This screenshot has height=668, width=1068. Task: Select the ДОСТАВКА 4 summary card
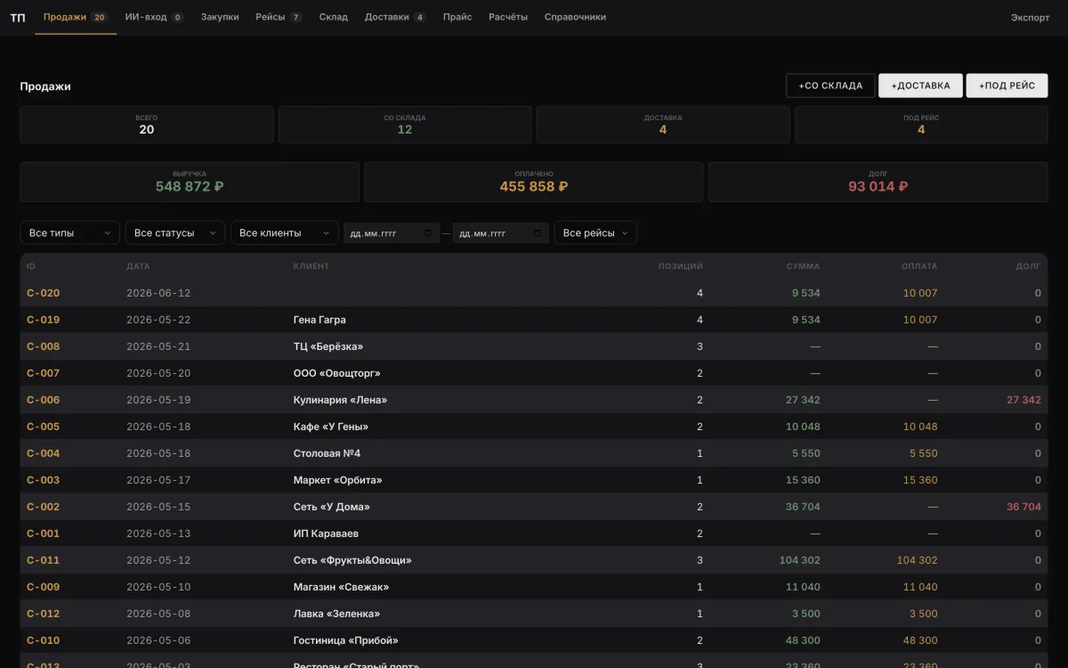663,125
